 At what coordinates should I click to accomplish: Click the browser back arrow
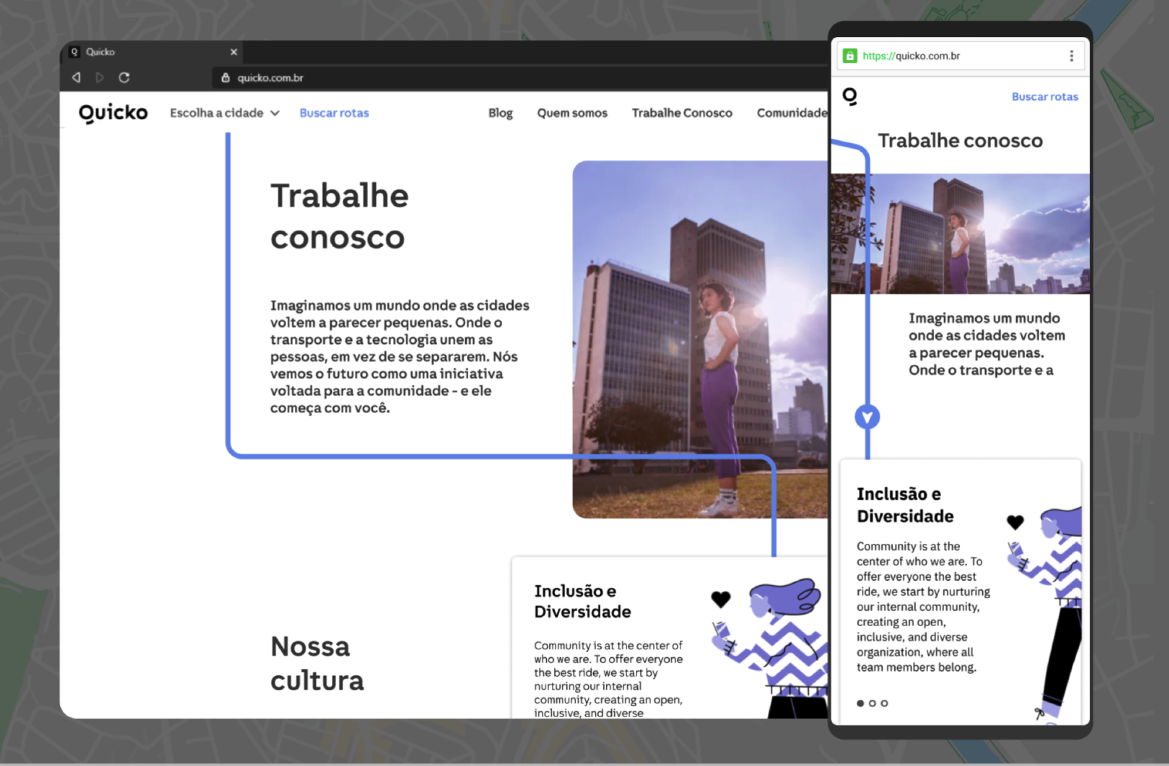[x=76, y=78]
